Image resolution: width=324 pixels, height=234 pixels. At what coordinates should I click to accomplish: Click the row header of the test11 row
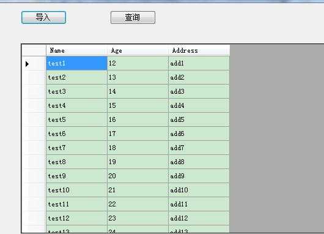[34, 204]
